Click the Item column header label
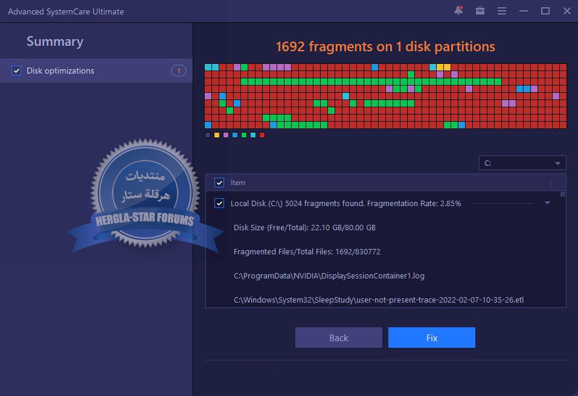The image size is (578, 396). (x=238, y=183)
